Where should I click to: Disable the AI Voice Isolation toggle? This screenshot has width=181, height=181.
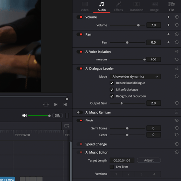(80, 52)
